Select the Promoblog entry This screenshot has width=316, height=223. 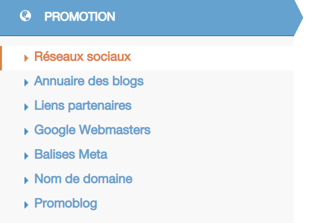tap(66, 203)
